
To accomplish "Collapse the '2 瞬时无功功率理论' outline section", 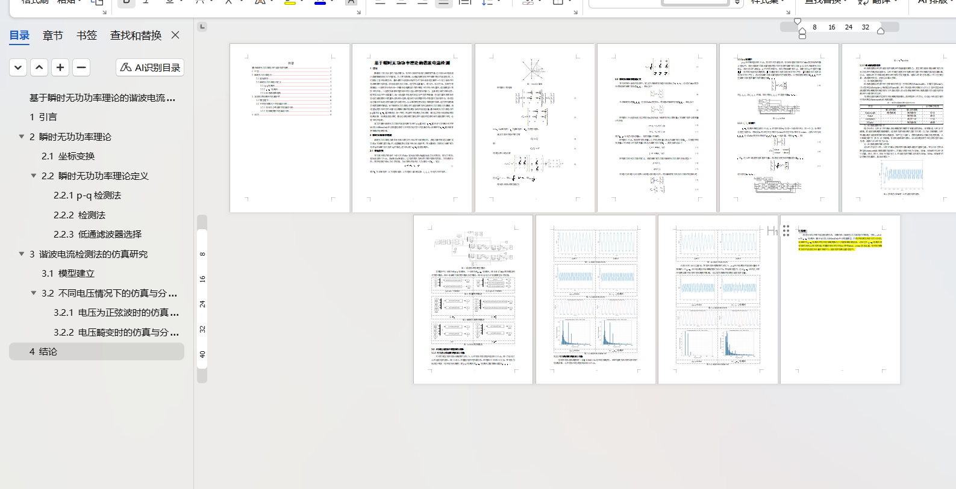I will 22,137.
